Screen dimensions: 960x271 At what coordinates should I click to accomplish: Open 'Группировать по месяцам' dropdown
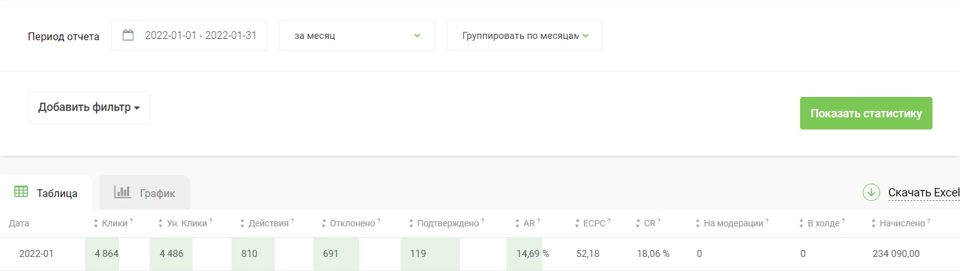525,36
